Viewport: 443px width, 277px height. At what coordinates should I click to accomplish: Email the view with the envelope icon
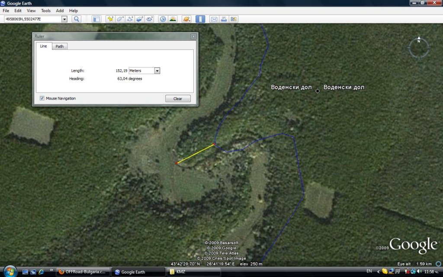(x=214, y=19)
